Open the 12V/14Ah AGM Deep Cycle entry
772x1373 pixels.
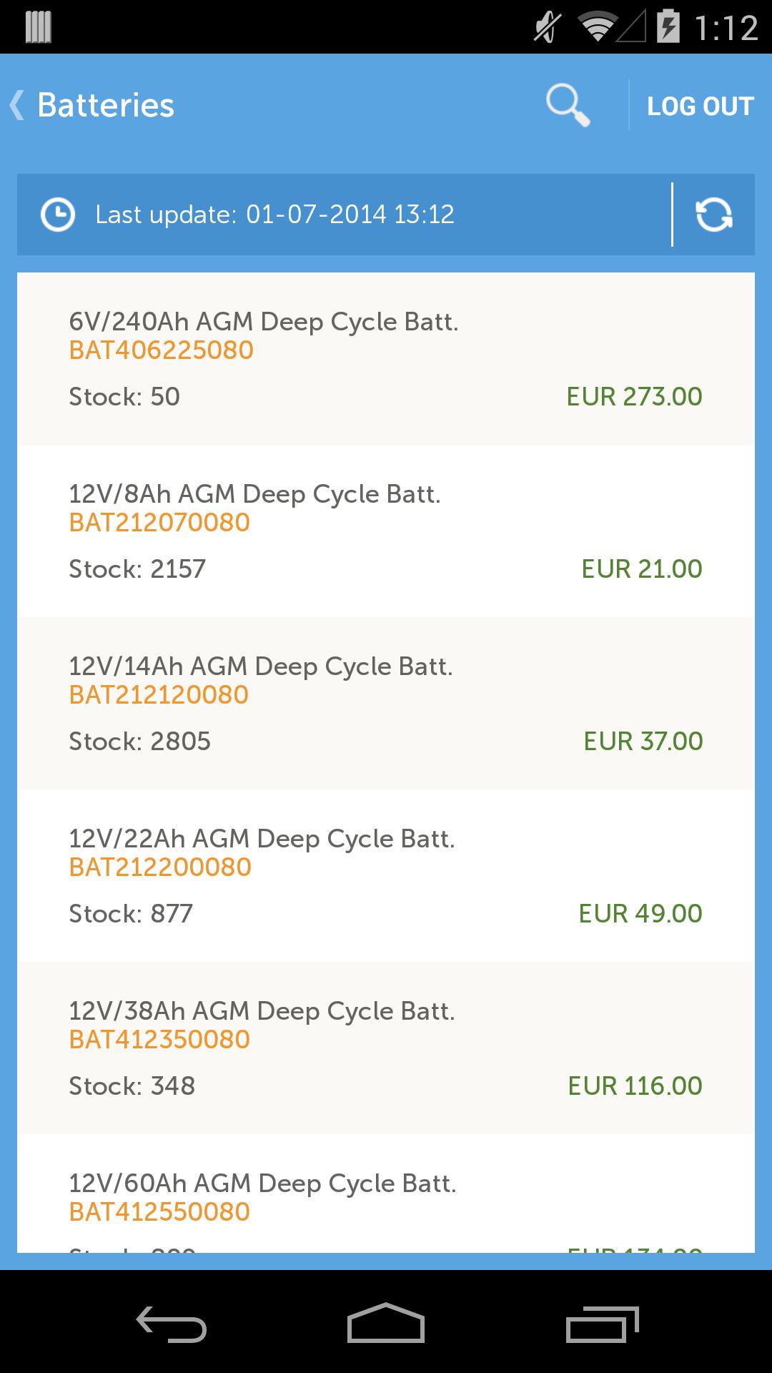[261, 666]
